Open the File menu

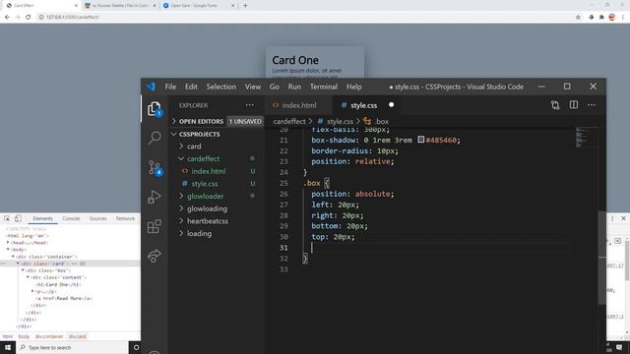coord(170,87)
